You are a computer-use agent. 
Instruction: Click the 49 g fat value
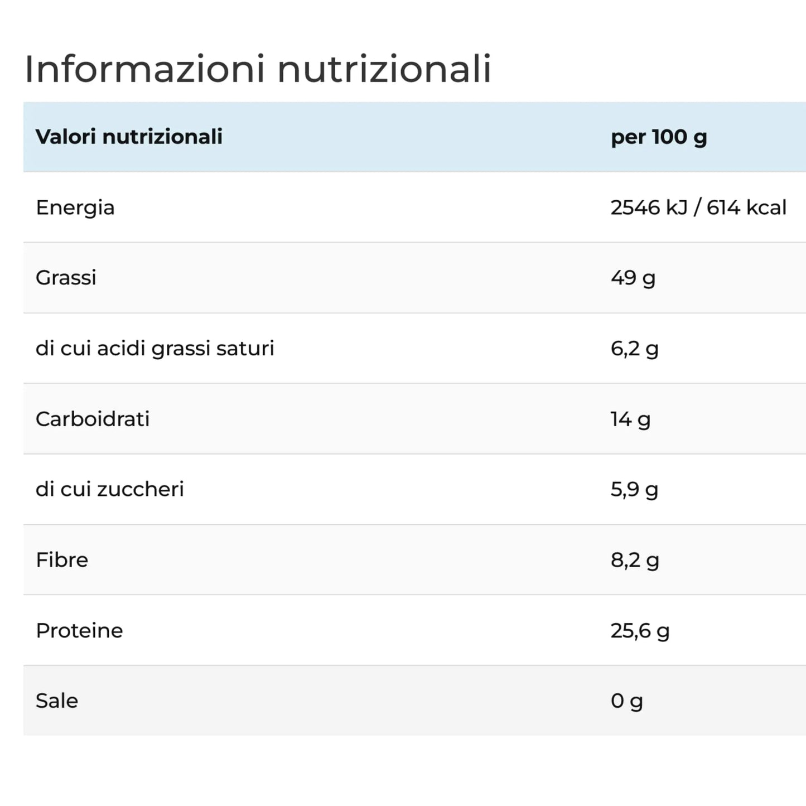pyautogui.click(x=633, y=278)
